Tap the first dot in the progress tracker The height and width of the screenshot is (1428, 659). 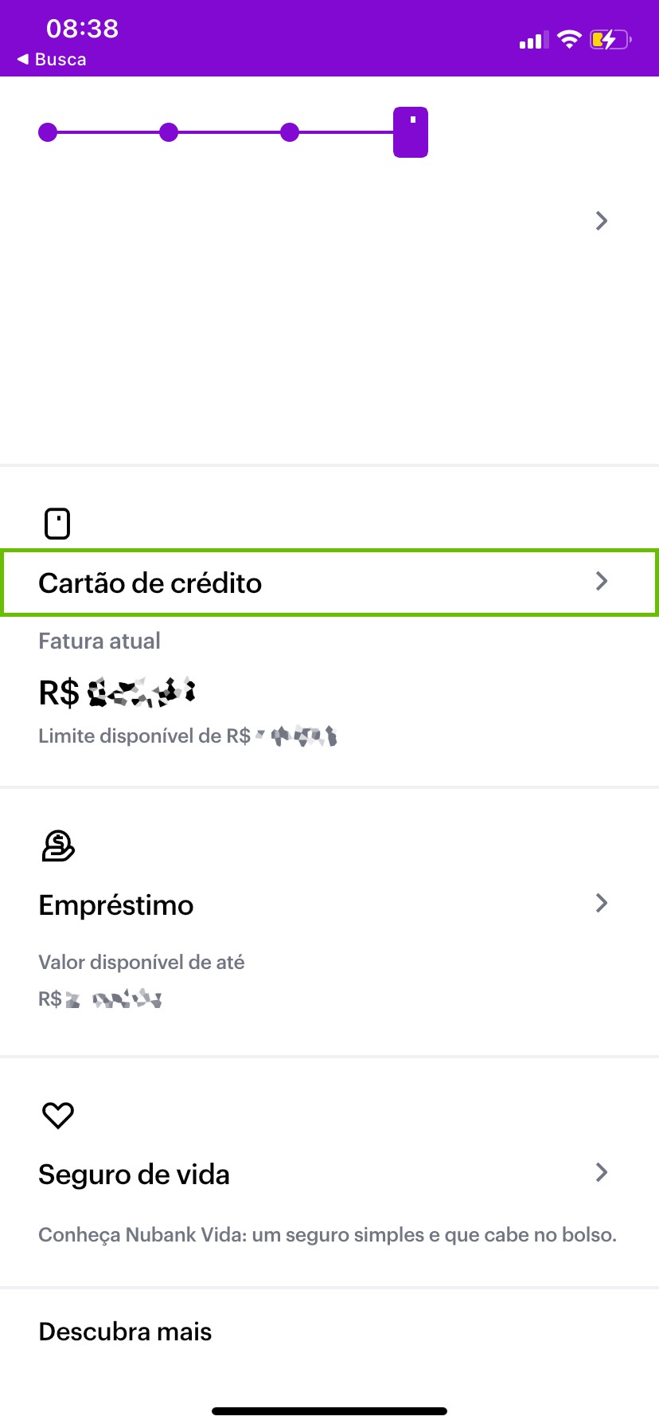(48, 132)
